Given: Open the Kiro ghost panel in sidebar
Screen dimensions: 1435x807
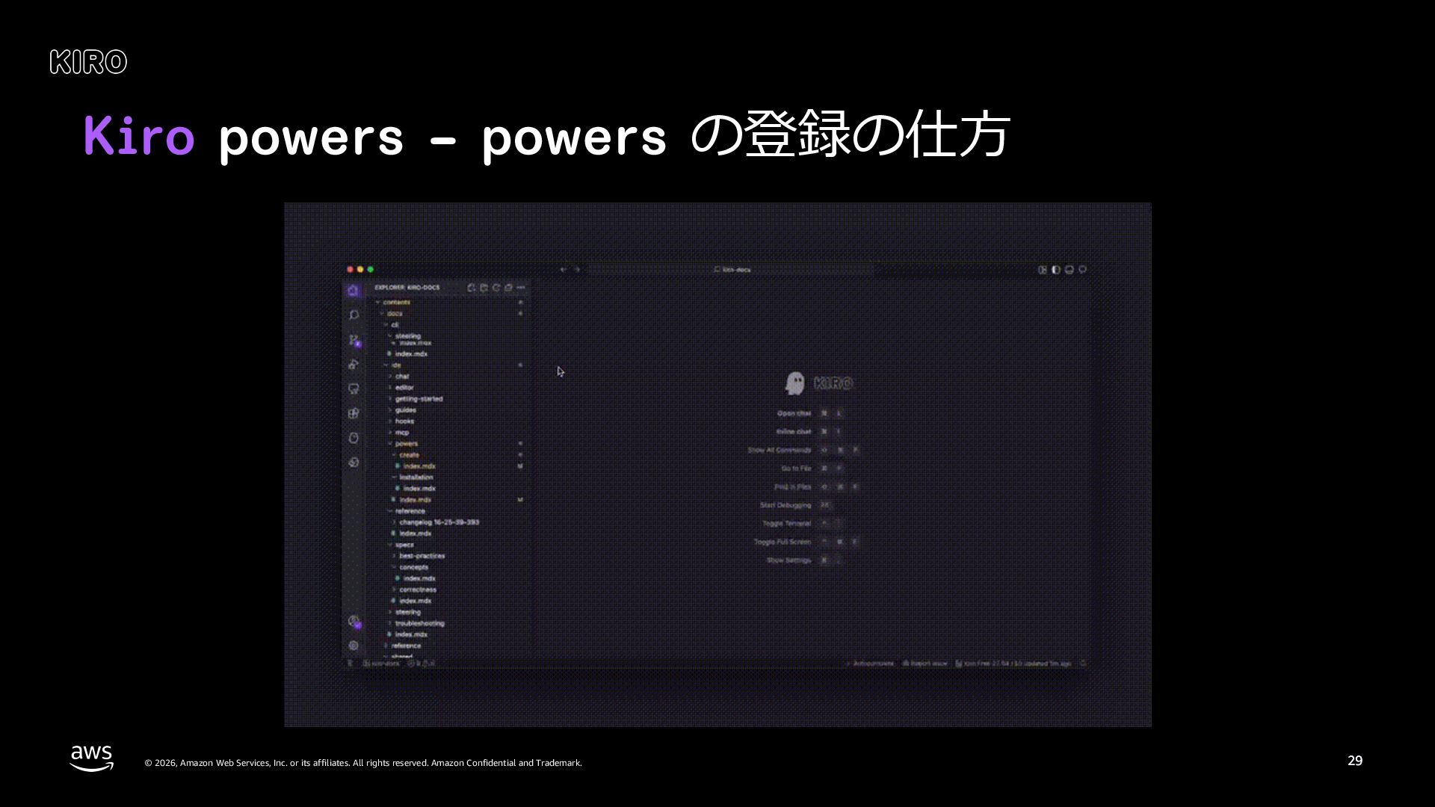Looking at the screenshot, I should [x=354, y=438].
